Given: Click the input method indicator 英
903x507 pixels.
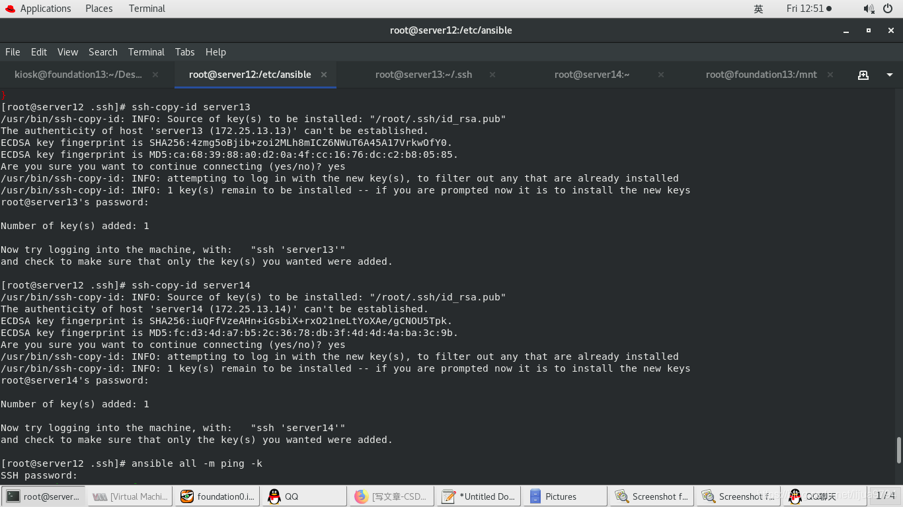Looking at the screenshot, I should pos(758,9).
